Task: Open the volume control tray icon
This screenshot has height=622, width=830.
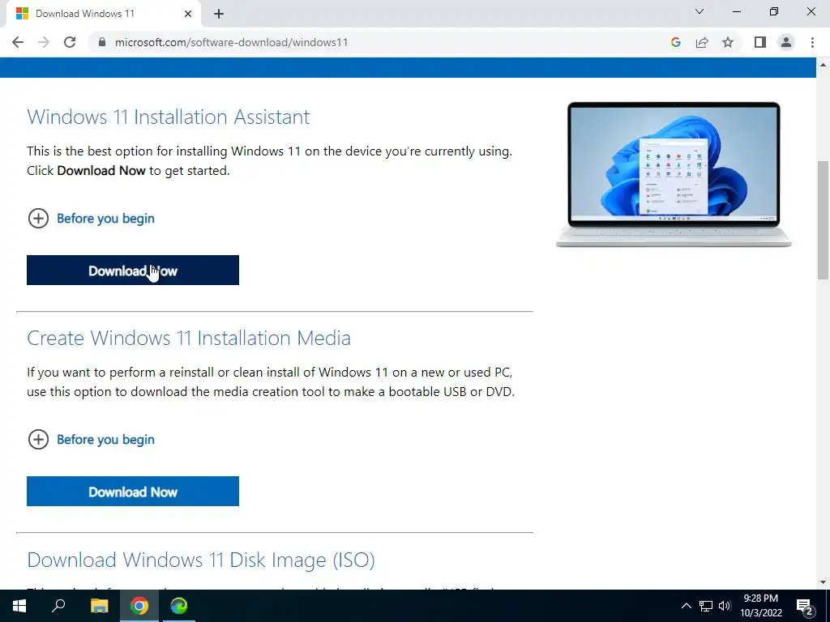Action: (725, 606)
